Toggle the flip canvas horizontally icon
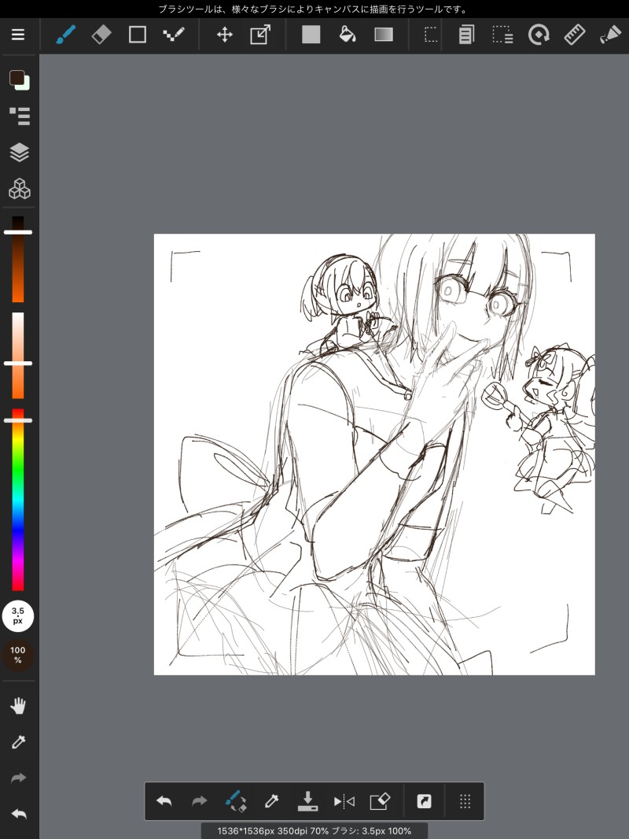 pyautogui.click(x=344, y=801)
